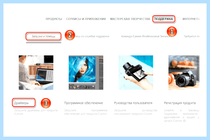210x140 pixels.
Task: Open the Программное обеспечение link
Action: click(84, 103)
